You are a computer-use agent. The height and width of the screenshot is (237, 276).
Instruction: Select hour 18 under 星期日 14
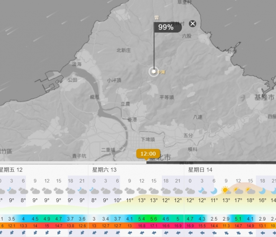[262, 181]
